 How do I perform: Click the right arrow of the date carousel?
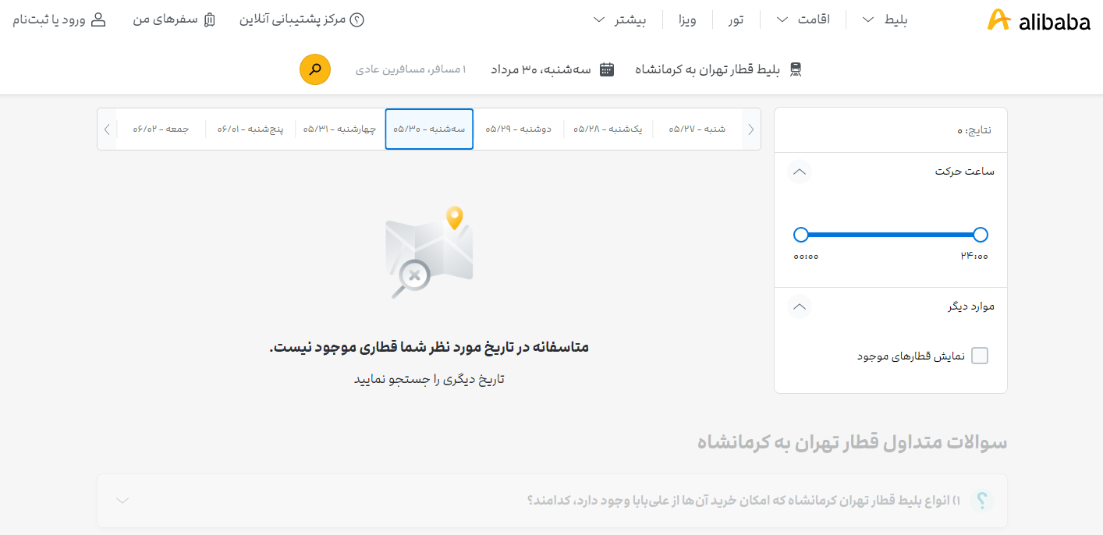750,129
